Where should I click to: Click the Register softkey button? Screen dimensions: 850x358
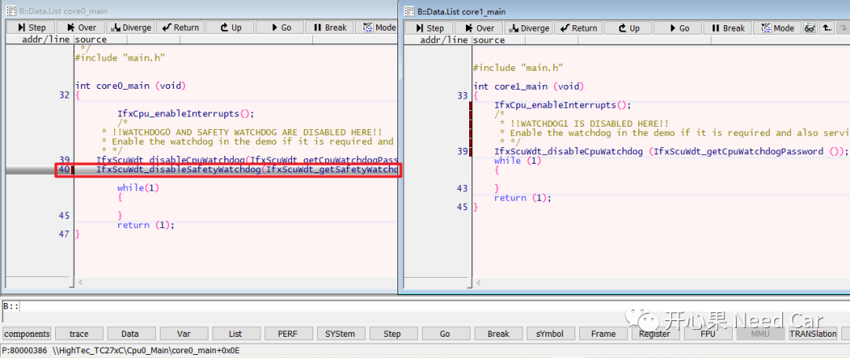tap(655, 334)
